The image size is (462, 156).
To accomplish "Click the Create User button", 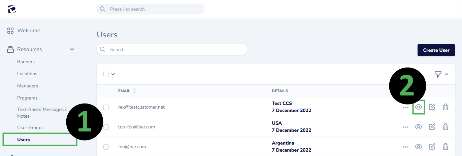I will (x=436, y=50).
